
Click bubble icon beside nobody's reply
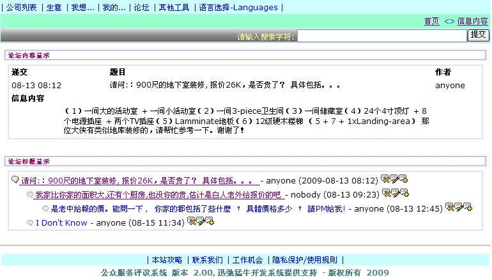coord(30,194)
